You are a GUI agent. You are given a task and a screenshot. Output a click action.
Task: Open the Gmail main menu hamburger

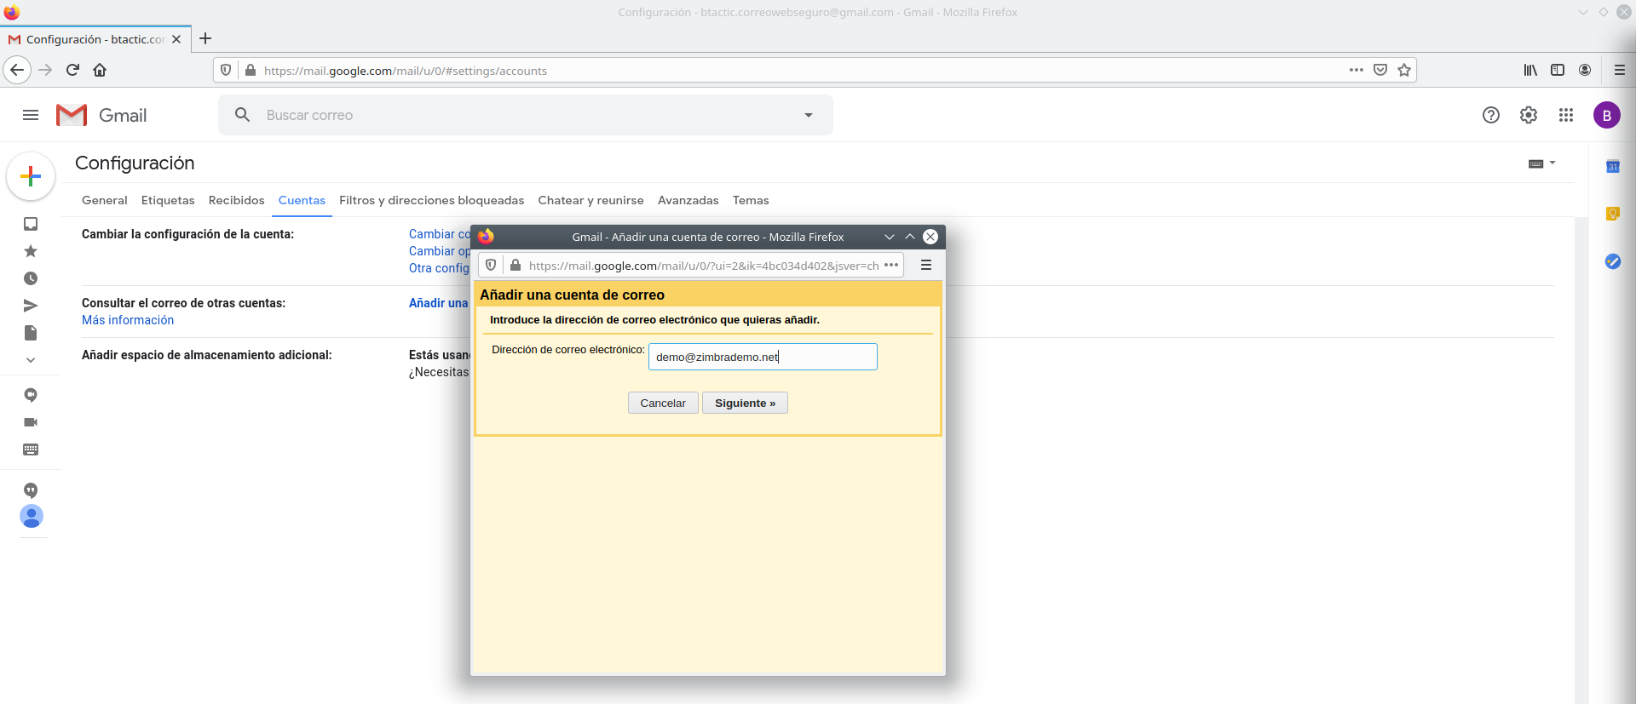point(31,115)
